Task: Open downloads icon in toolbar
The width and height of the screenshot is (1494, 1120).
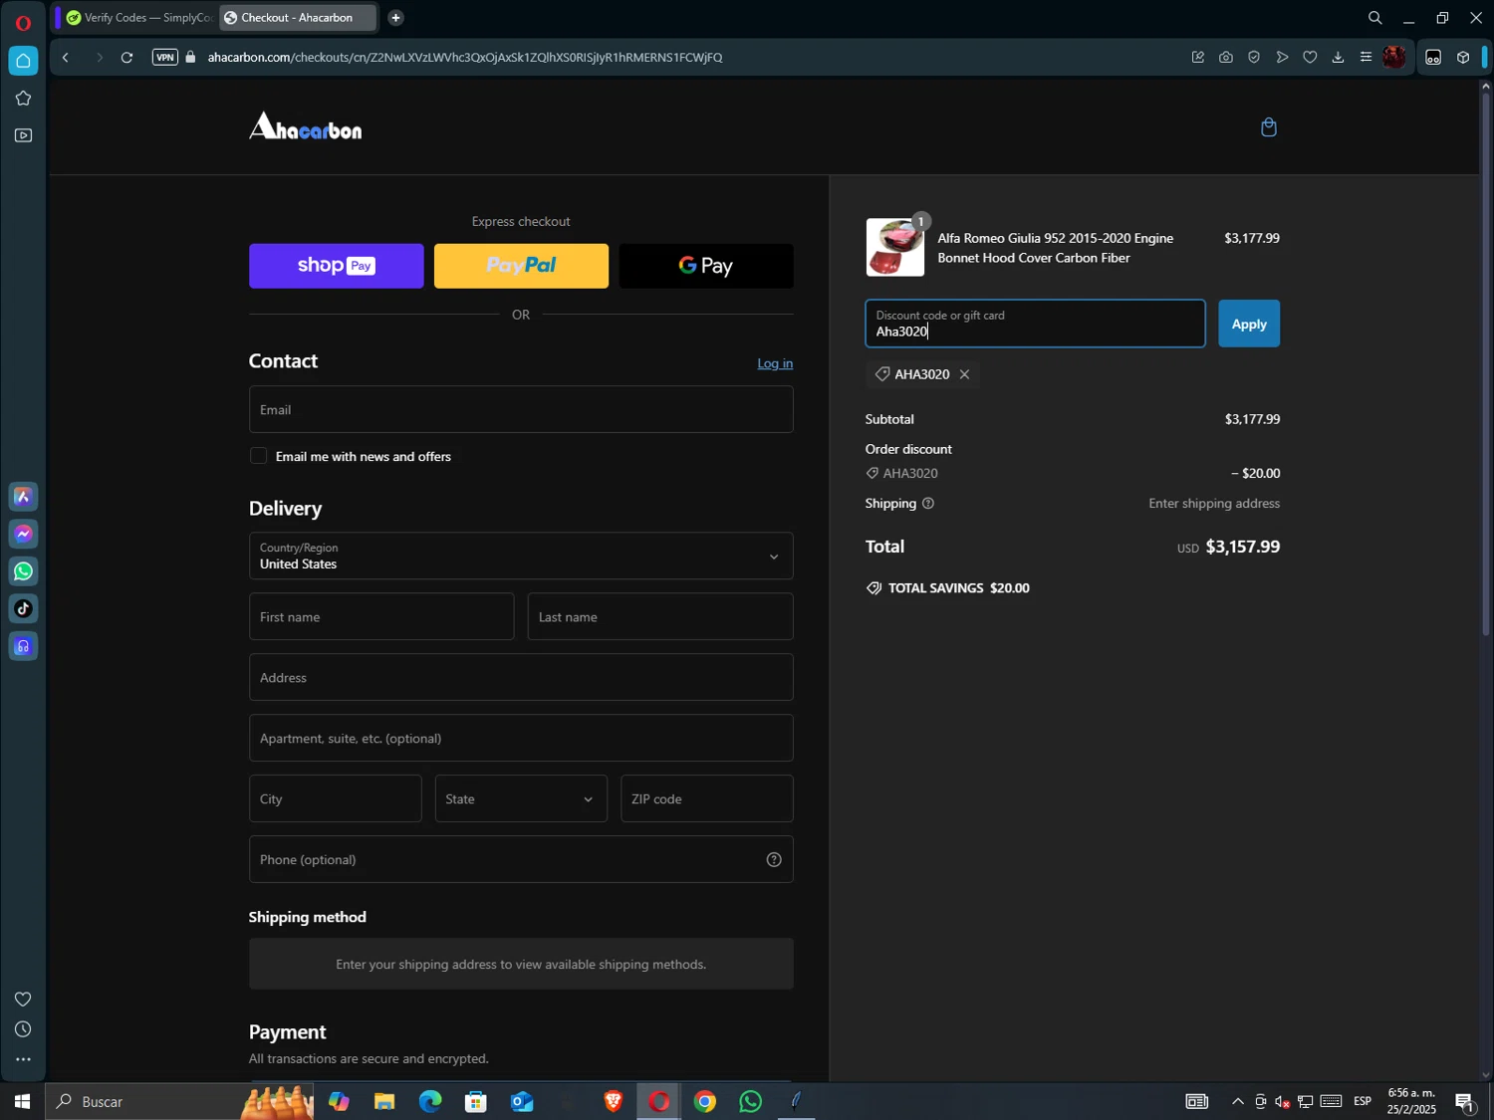Action: (1338, 58)
